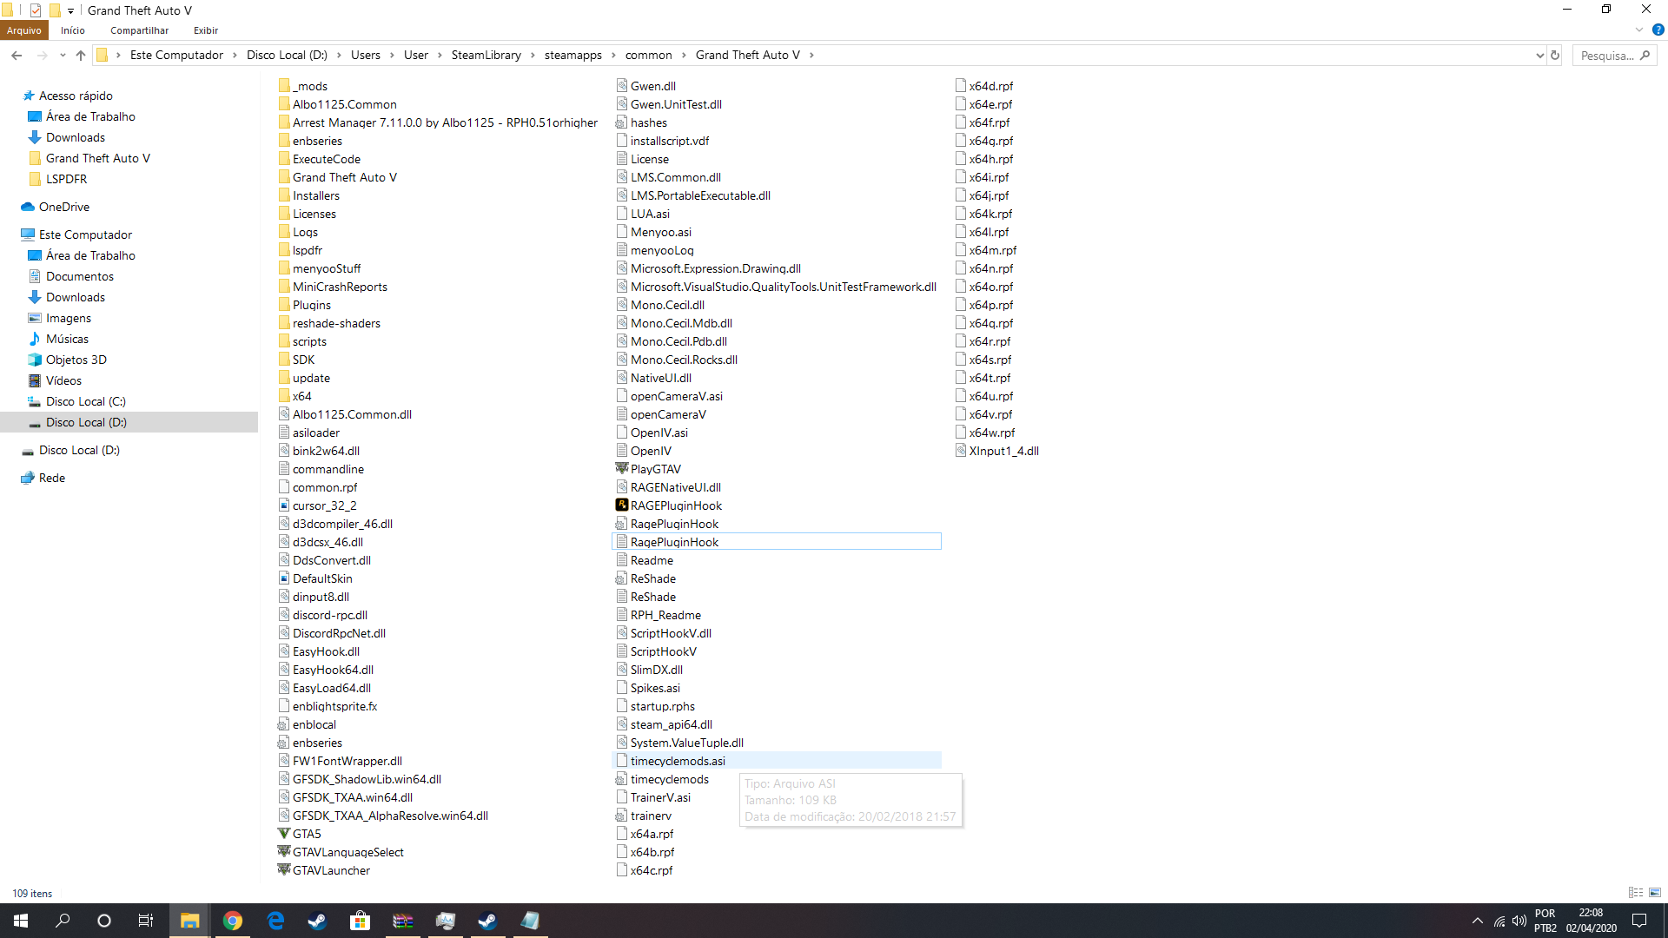
Task: Switch to details view in status bar
Action: (x=1636, y=893)
